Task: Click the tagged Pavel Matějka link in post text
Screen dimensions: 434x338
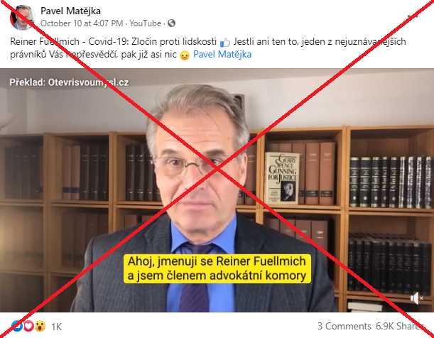Action: [x=222, y=54]
